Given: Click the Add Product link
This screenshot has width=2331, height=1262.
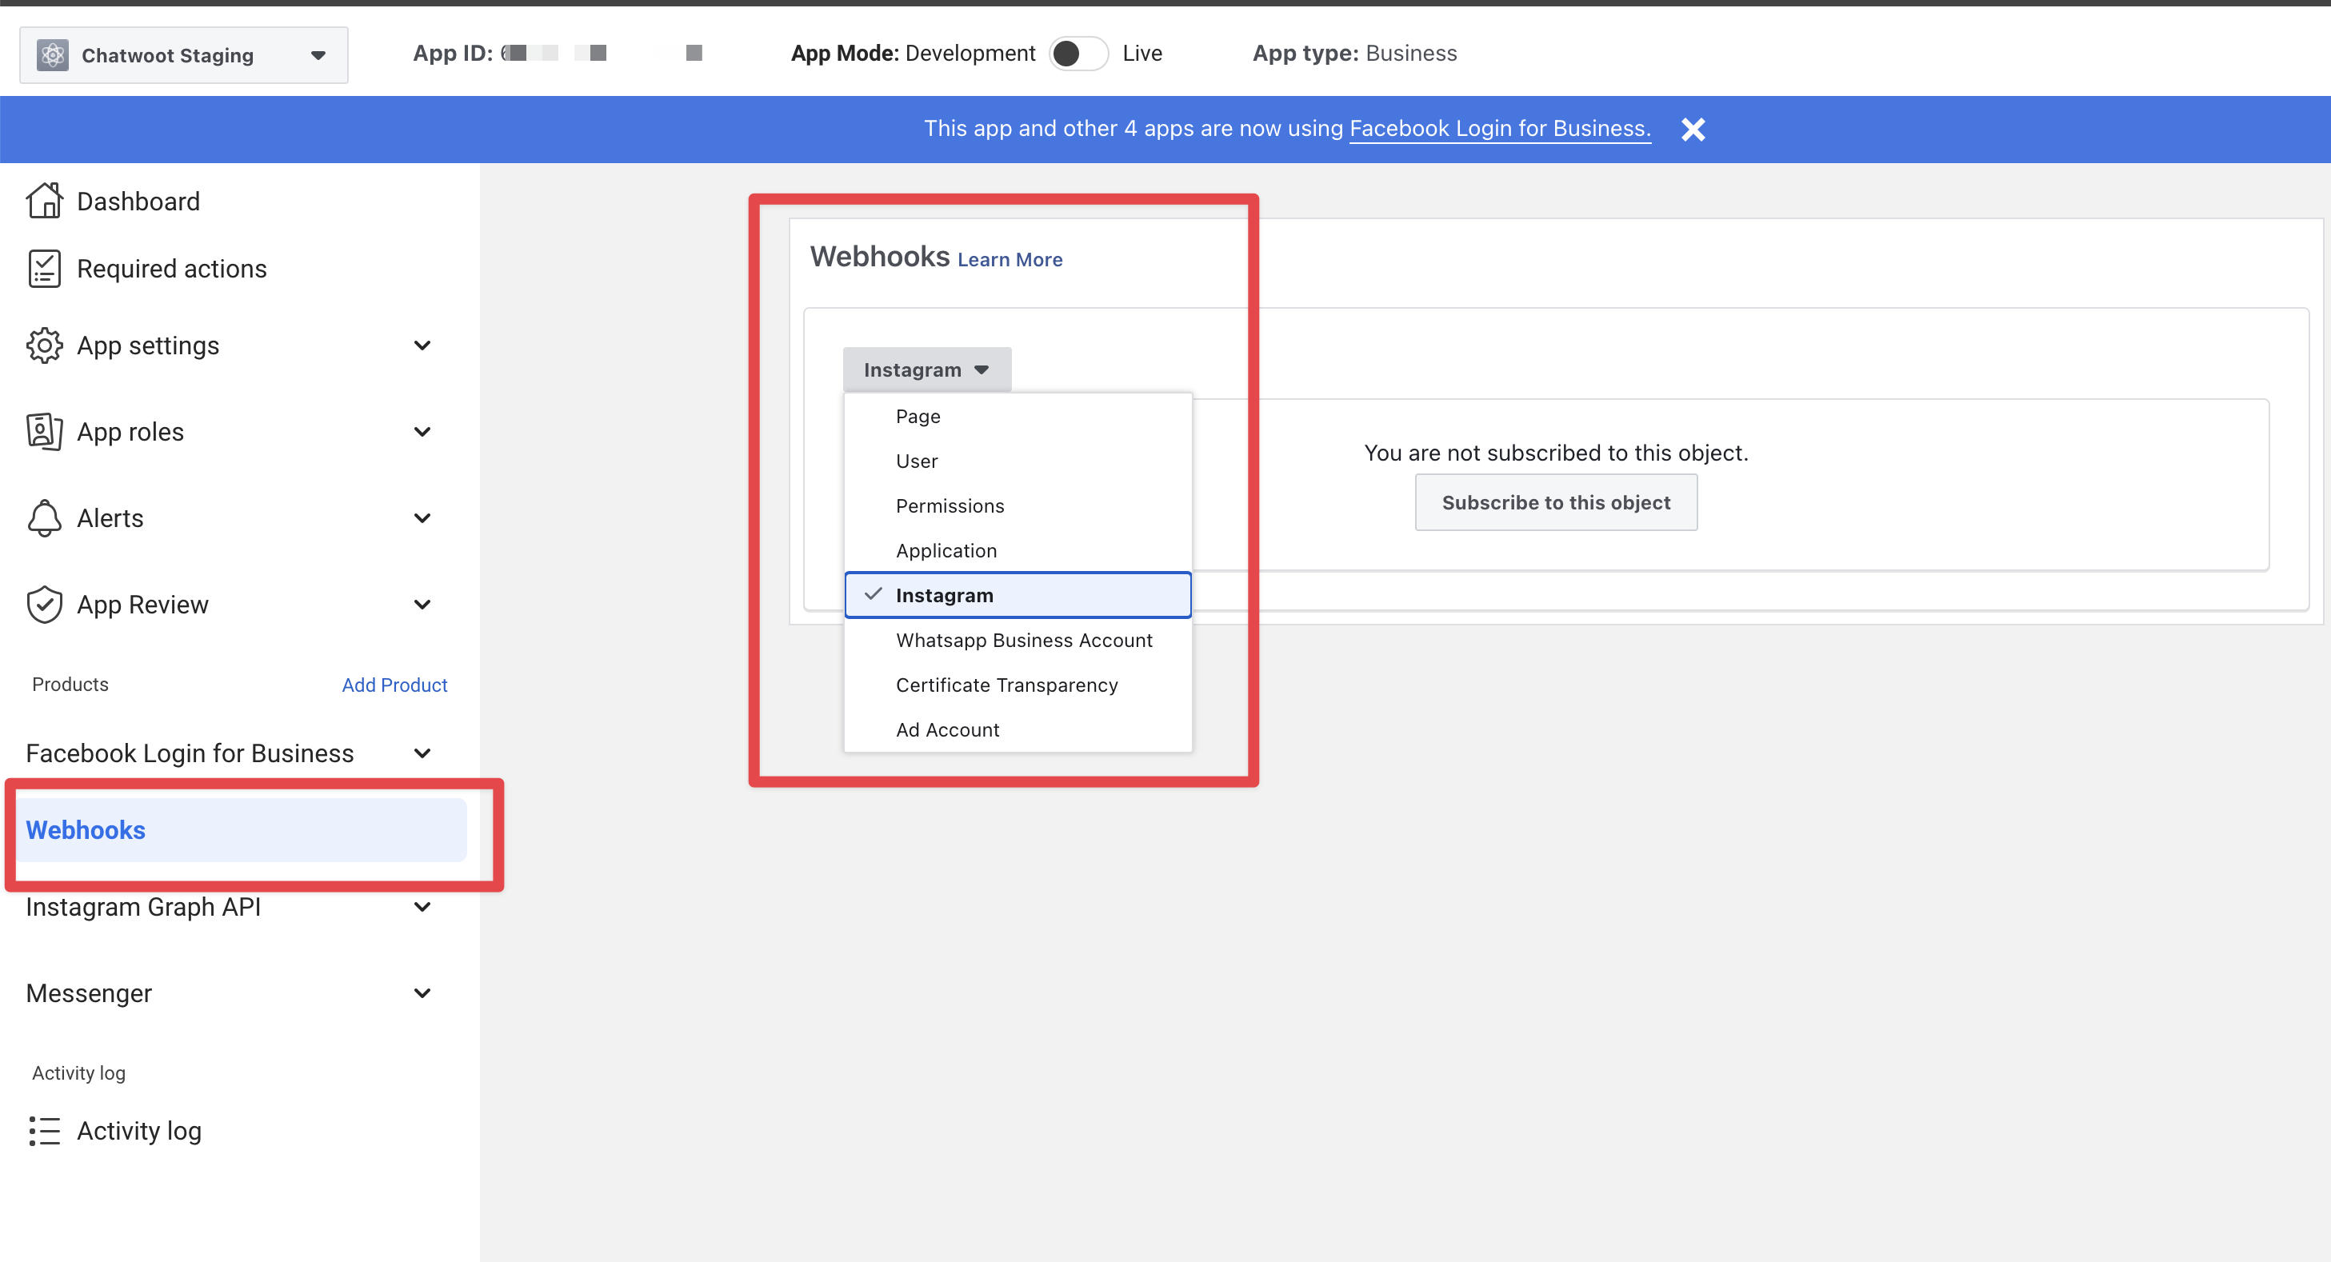Looking at the screenshot, I should coord(394,685).
